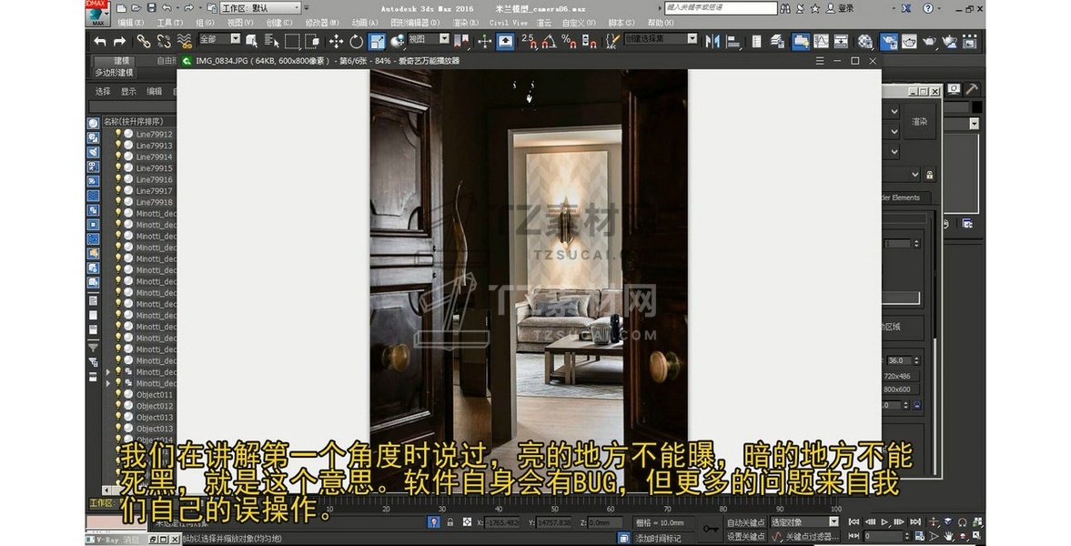Screen dimensions: 1071x546
Task: Select Object012 in the scene explorer list
Action: click(x=155, y=406)
